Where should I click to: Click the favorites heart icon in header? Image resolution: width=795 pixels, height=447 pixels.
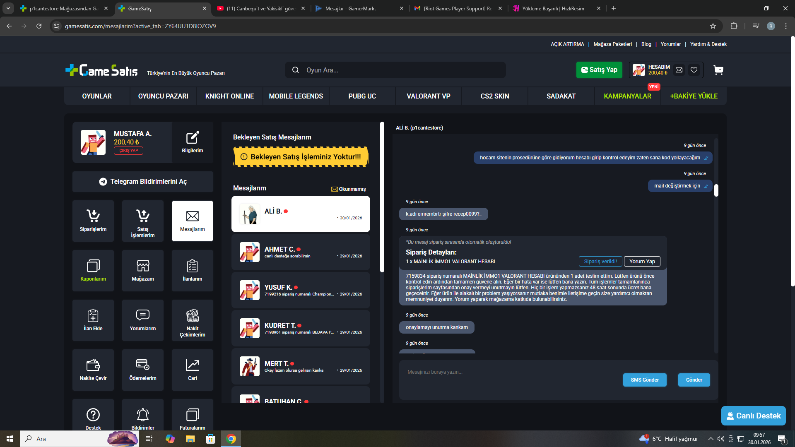pyautogui.click(x=694, y=70)
